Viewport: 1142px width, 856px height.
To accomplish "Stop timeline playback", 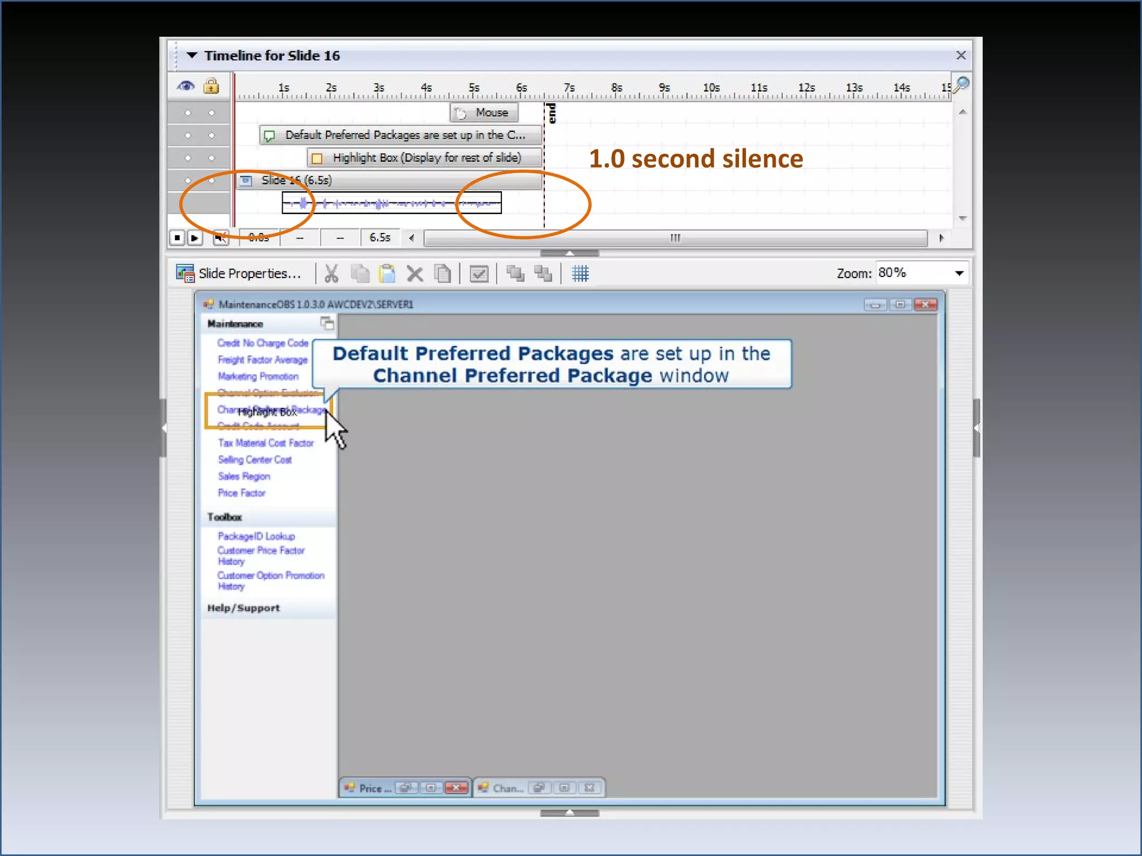I will click(x=177, y=238).
